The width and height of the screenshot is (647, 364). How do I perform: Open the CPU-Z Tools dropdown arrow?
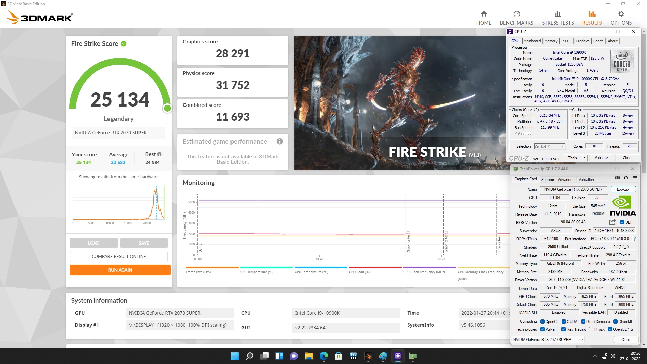pyautogui.click(x=585, y=158)
